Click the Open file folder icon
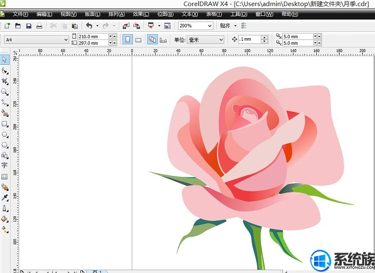This screenshot has height=273, width=375. (x=18, y=26)
